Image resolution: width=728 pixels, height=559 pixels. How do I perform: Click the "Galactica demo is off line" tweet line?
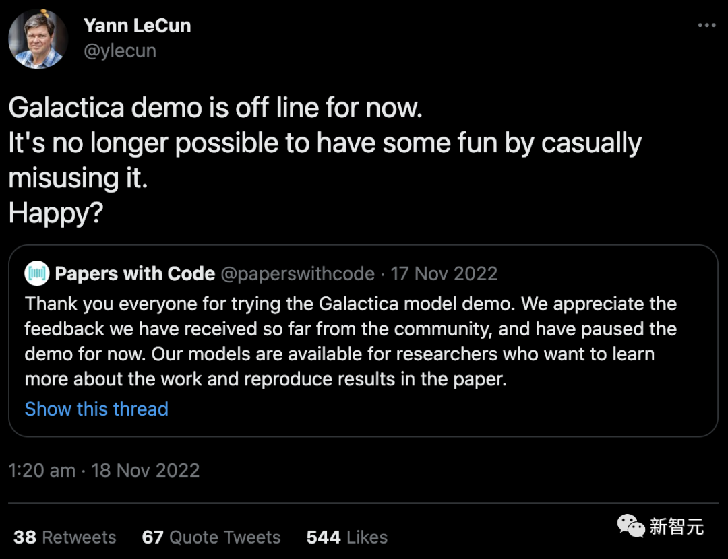pyautogui.click(x=216, y=108)
